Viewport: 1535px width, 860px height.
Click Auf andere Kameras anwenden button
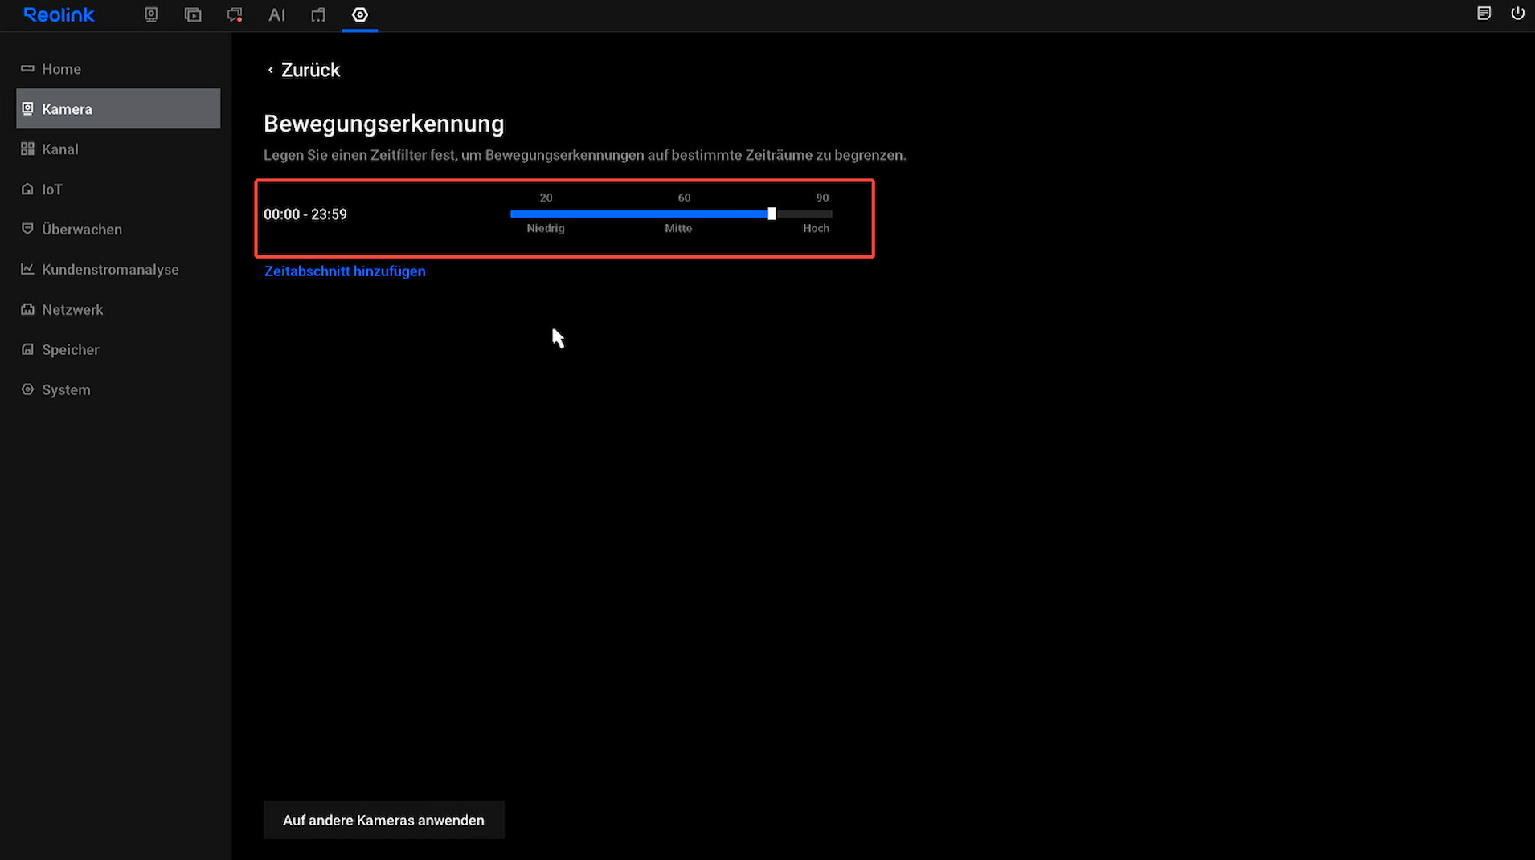(x=383, y=820)
